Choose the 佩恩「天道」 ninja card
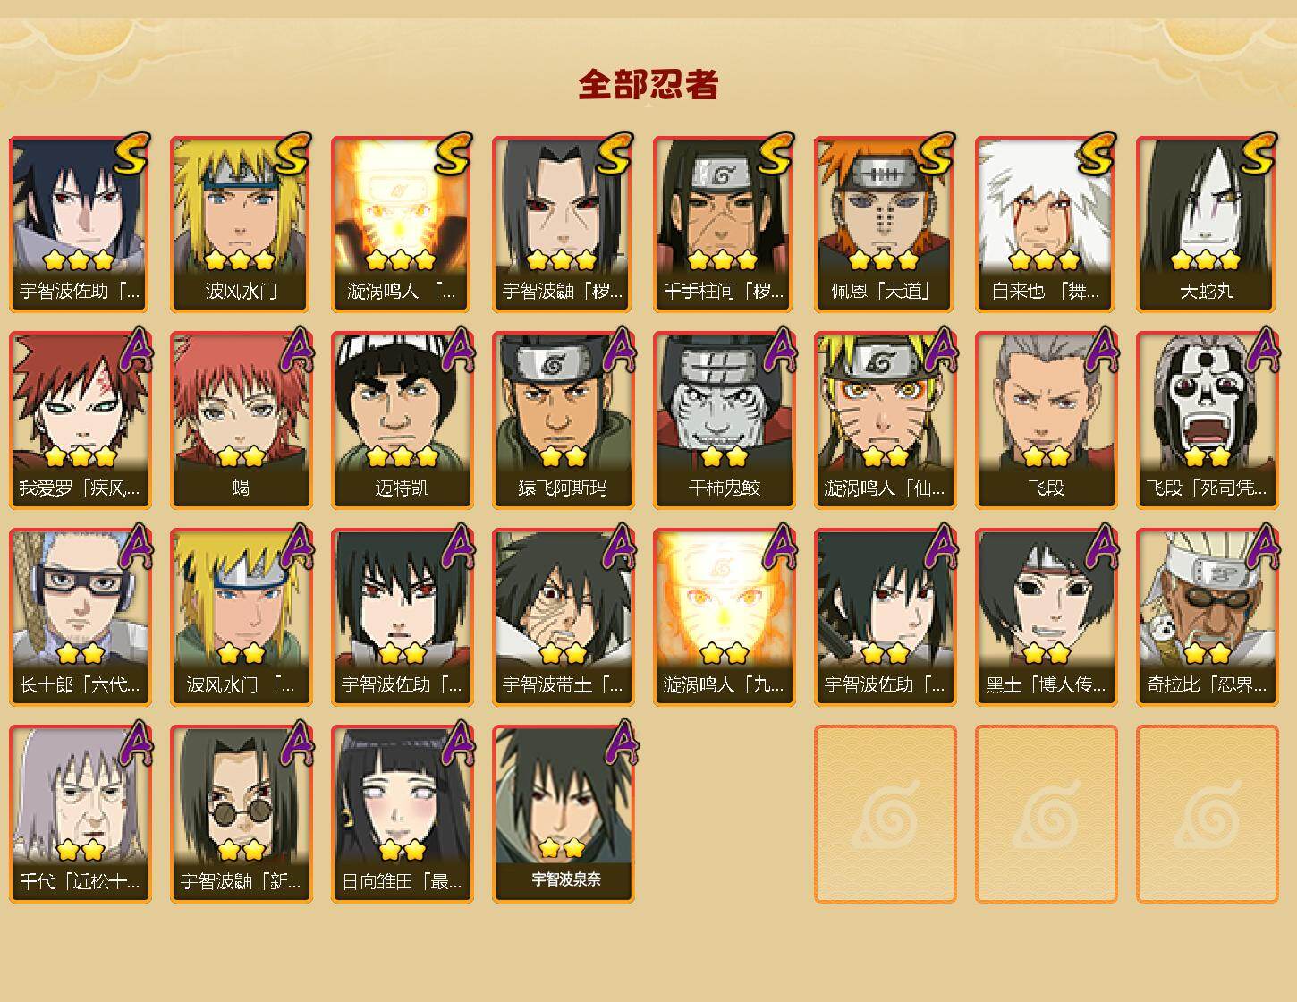 pos(885,224)
